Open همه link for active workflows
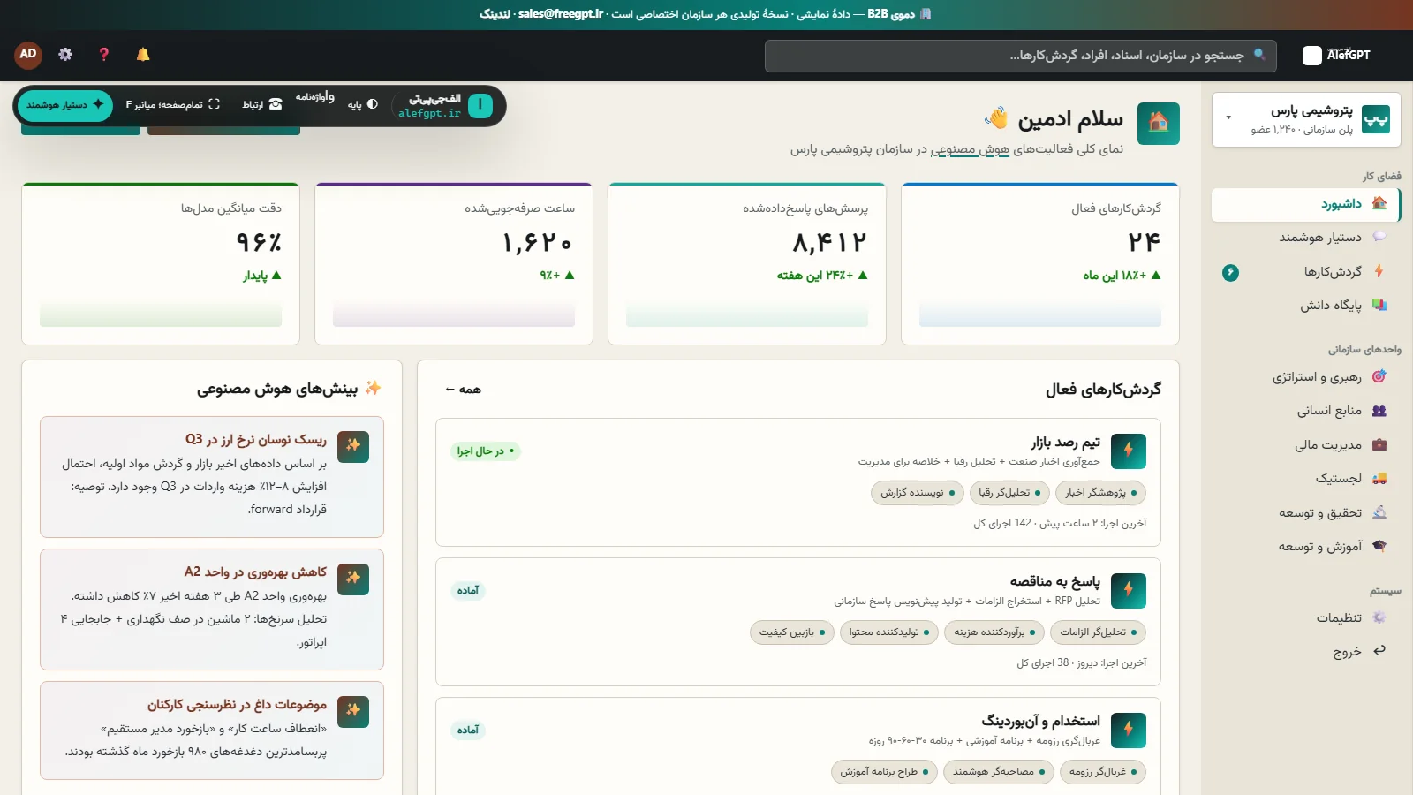 (464, 390)
